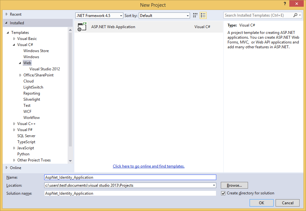Switch template list to medium icons view
Screen dimensions: 306x211
(195, 15)
